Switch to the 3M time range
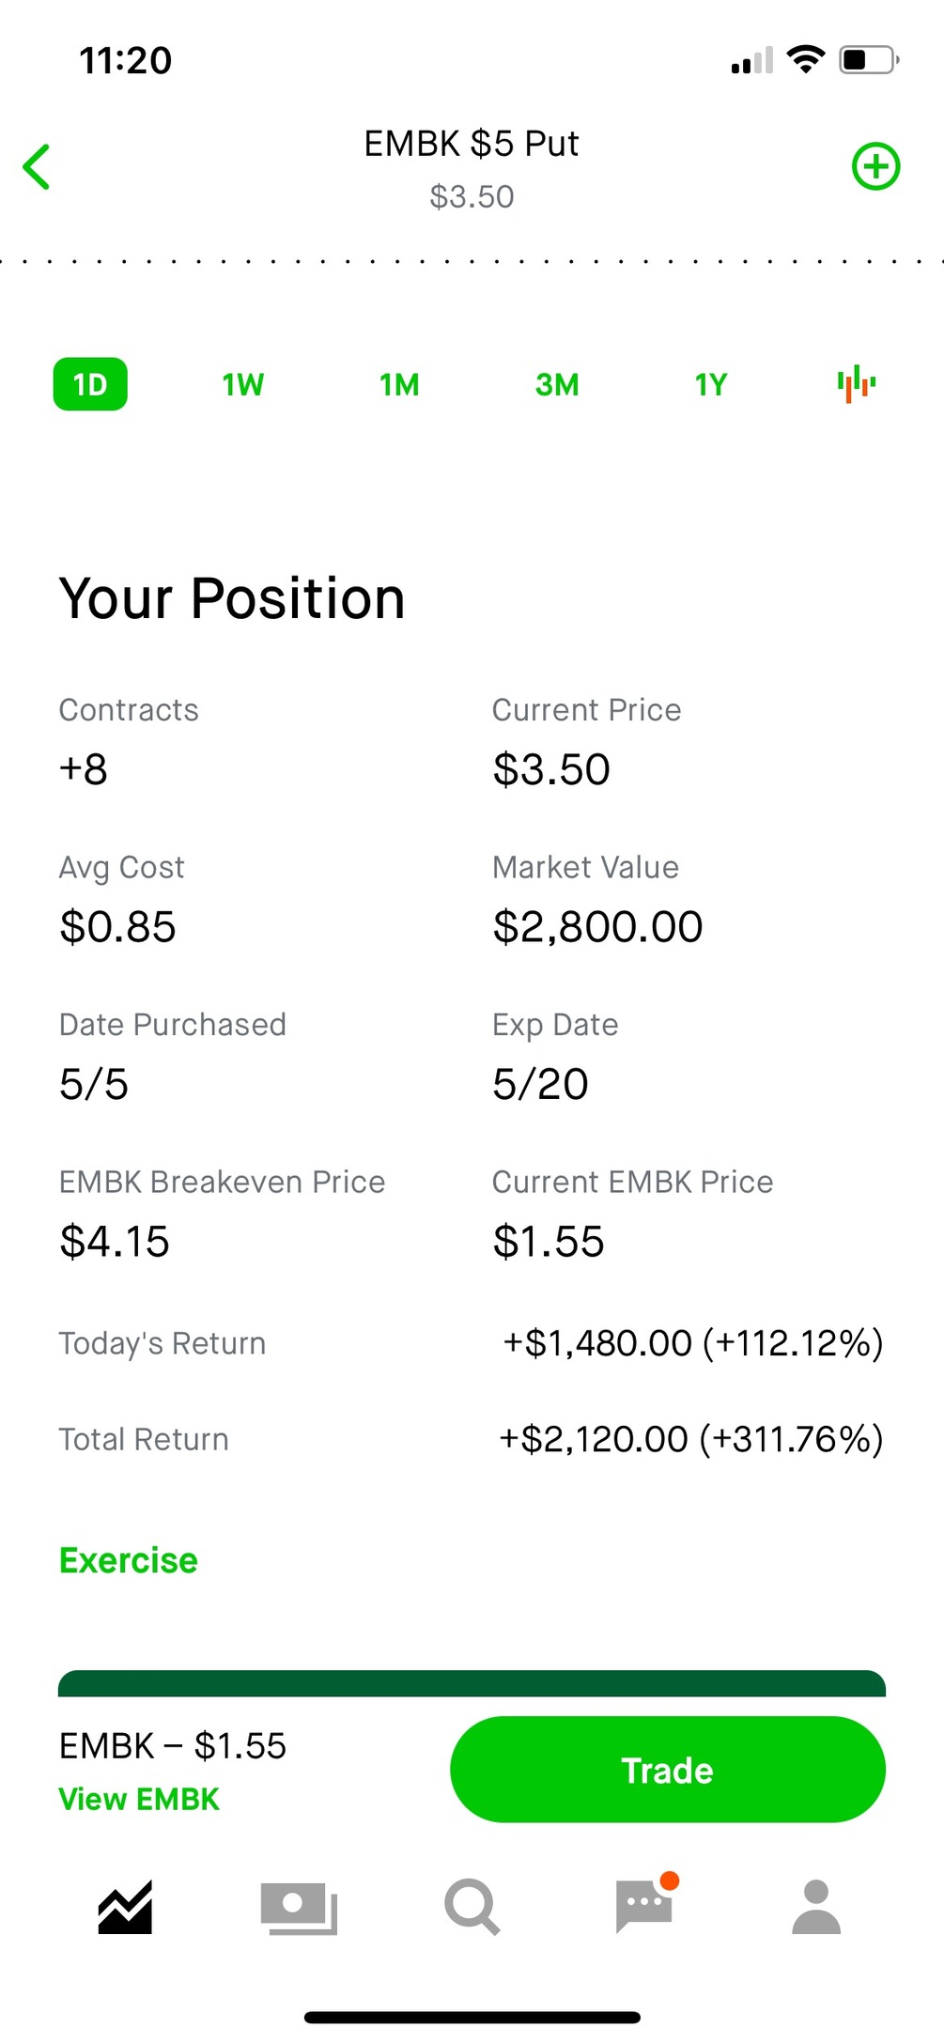Screen dimensions: 944x2043 557,384
